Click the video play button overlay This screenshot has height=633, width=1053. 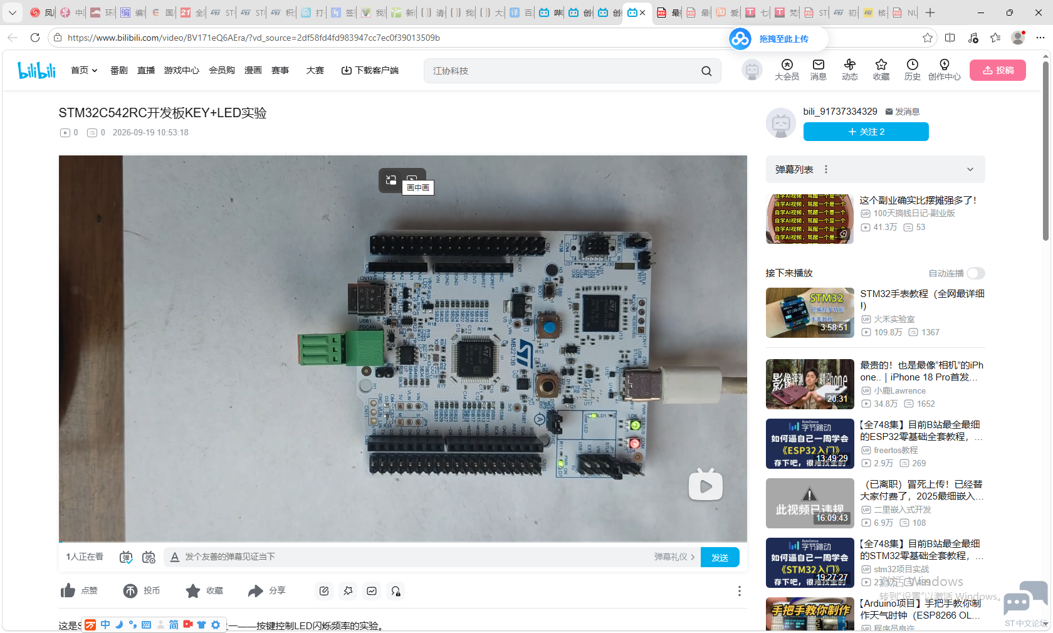pos(706,485)
